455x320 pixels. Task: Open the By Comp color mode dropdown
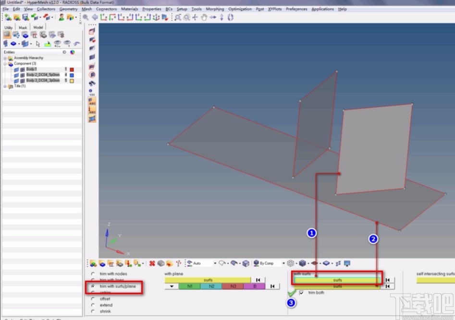pyautogui.click(x=283, y=263)
